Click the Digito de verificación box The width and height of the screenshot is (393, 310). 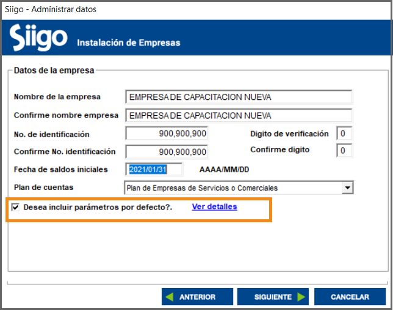coord(344,133)
